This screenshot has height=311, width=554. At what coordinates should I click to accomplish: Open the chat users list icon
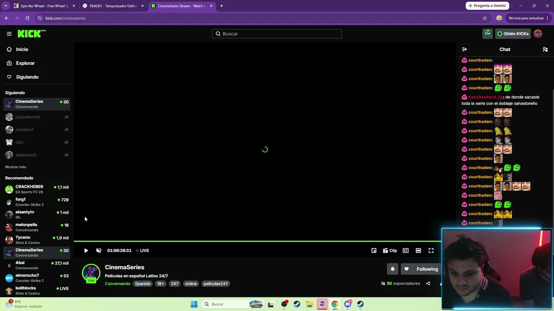tap(545, 49)
